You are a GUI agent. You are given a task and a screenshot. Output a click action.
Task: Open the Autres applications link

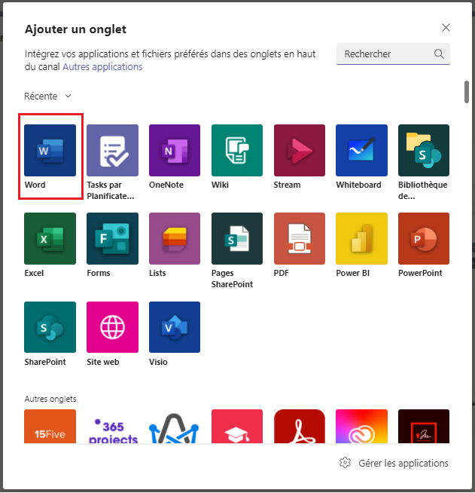coord(102,66)
